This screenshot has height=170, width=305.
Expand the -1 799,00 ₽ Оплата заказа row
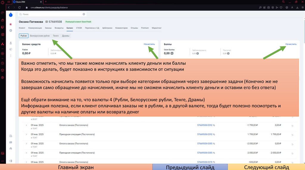[x=26, y=125]
